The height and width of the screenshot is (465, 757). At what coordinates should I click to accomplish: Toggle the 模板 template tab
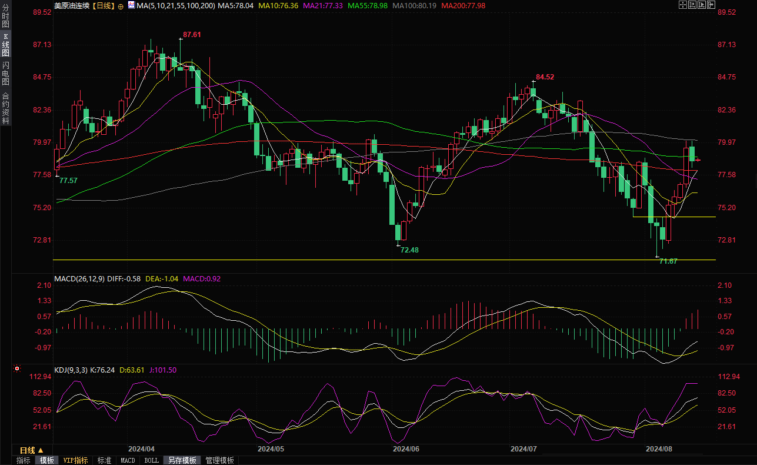[x=46, y=460]
